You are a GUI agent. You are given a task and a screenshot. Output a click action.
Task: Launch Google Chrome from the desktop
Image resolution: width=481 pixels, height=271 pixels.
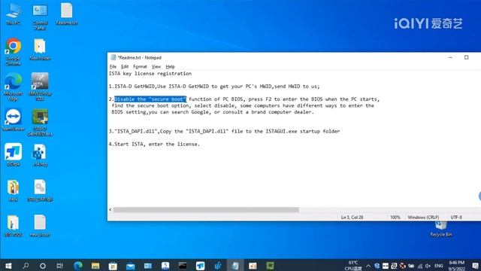coord(14,52)
